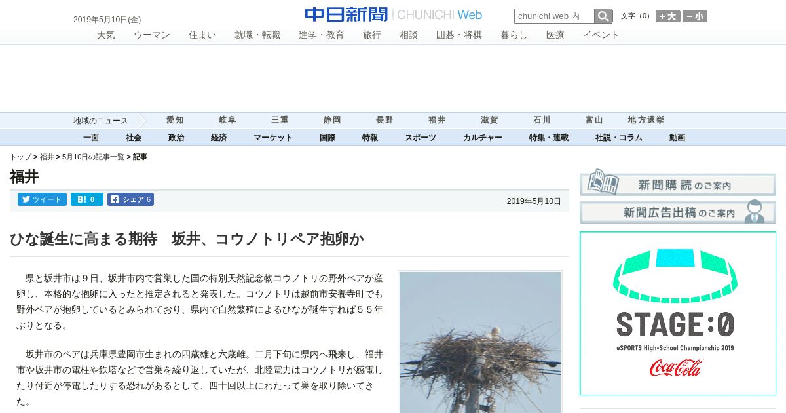Open the 相談 menu item

(409, 35)
